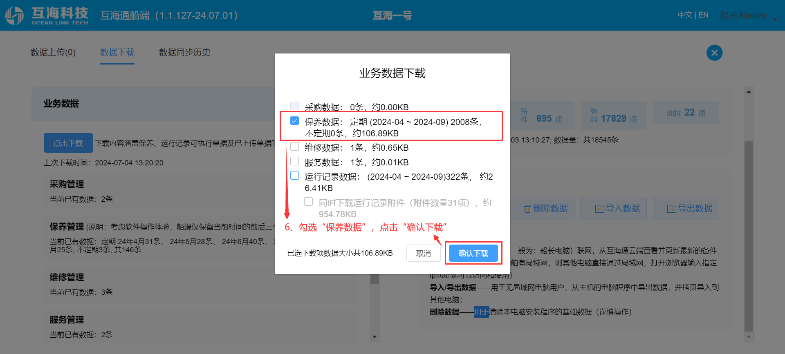Click the 已选下载项数据大小共106.89KB text
This screenshot has height=354, width=785.
[x=340, y=253]
